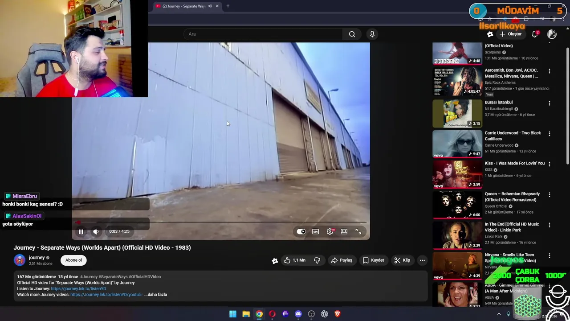
Task: Click the AI sparkle icon next to Oluştur
Action: click(x=490, y=34)
